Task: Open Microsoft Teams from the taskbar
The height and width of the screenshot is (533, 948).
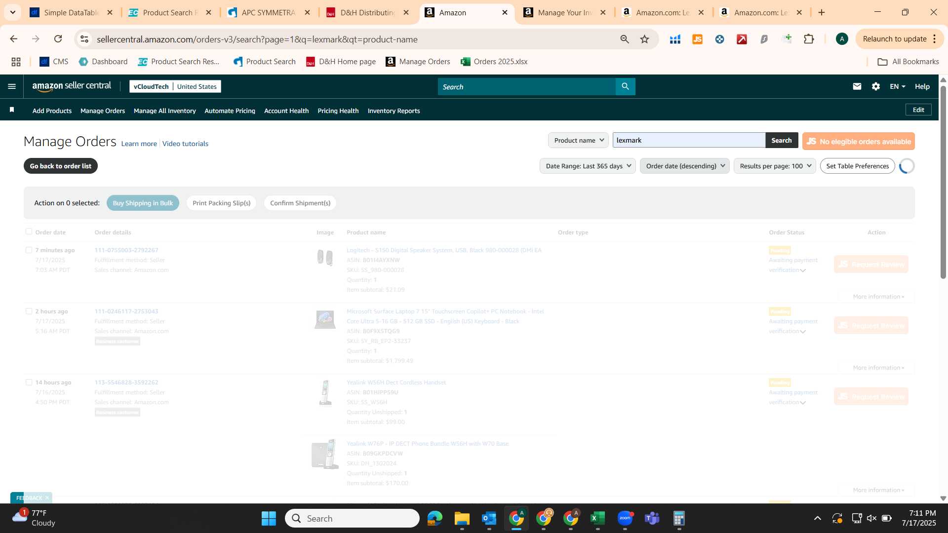Action: [x=652, y=518]
